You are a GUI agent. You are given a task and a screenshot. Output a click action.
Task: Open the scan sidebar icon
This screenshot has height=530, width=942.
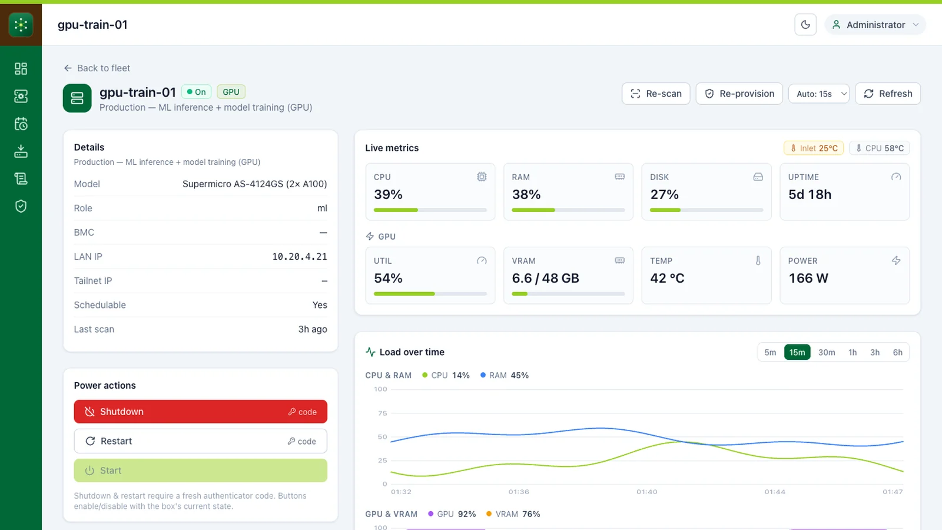pyautogui.click(x=21, y=96)
